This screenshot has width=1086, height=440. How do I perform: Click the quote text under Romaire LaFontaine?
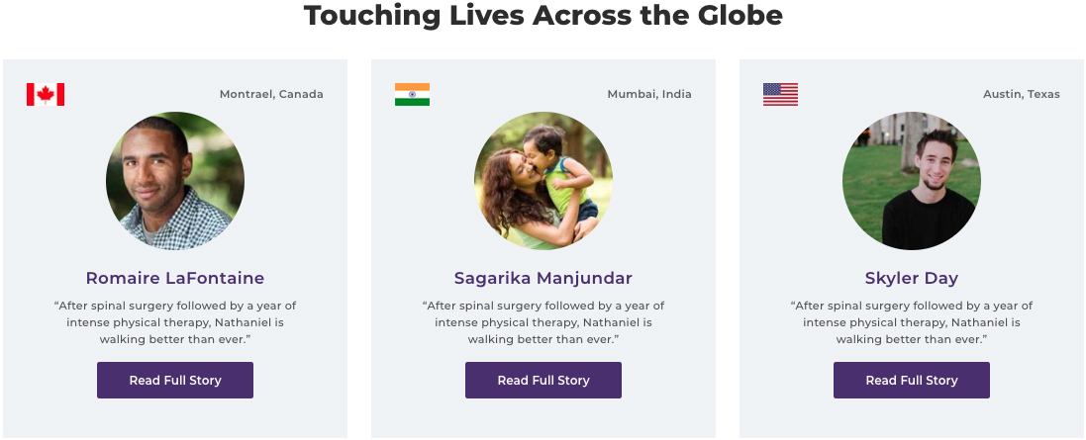[175, 322]
